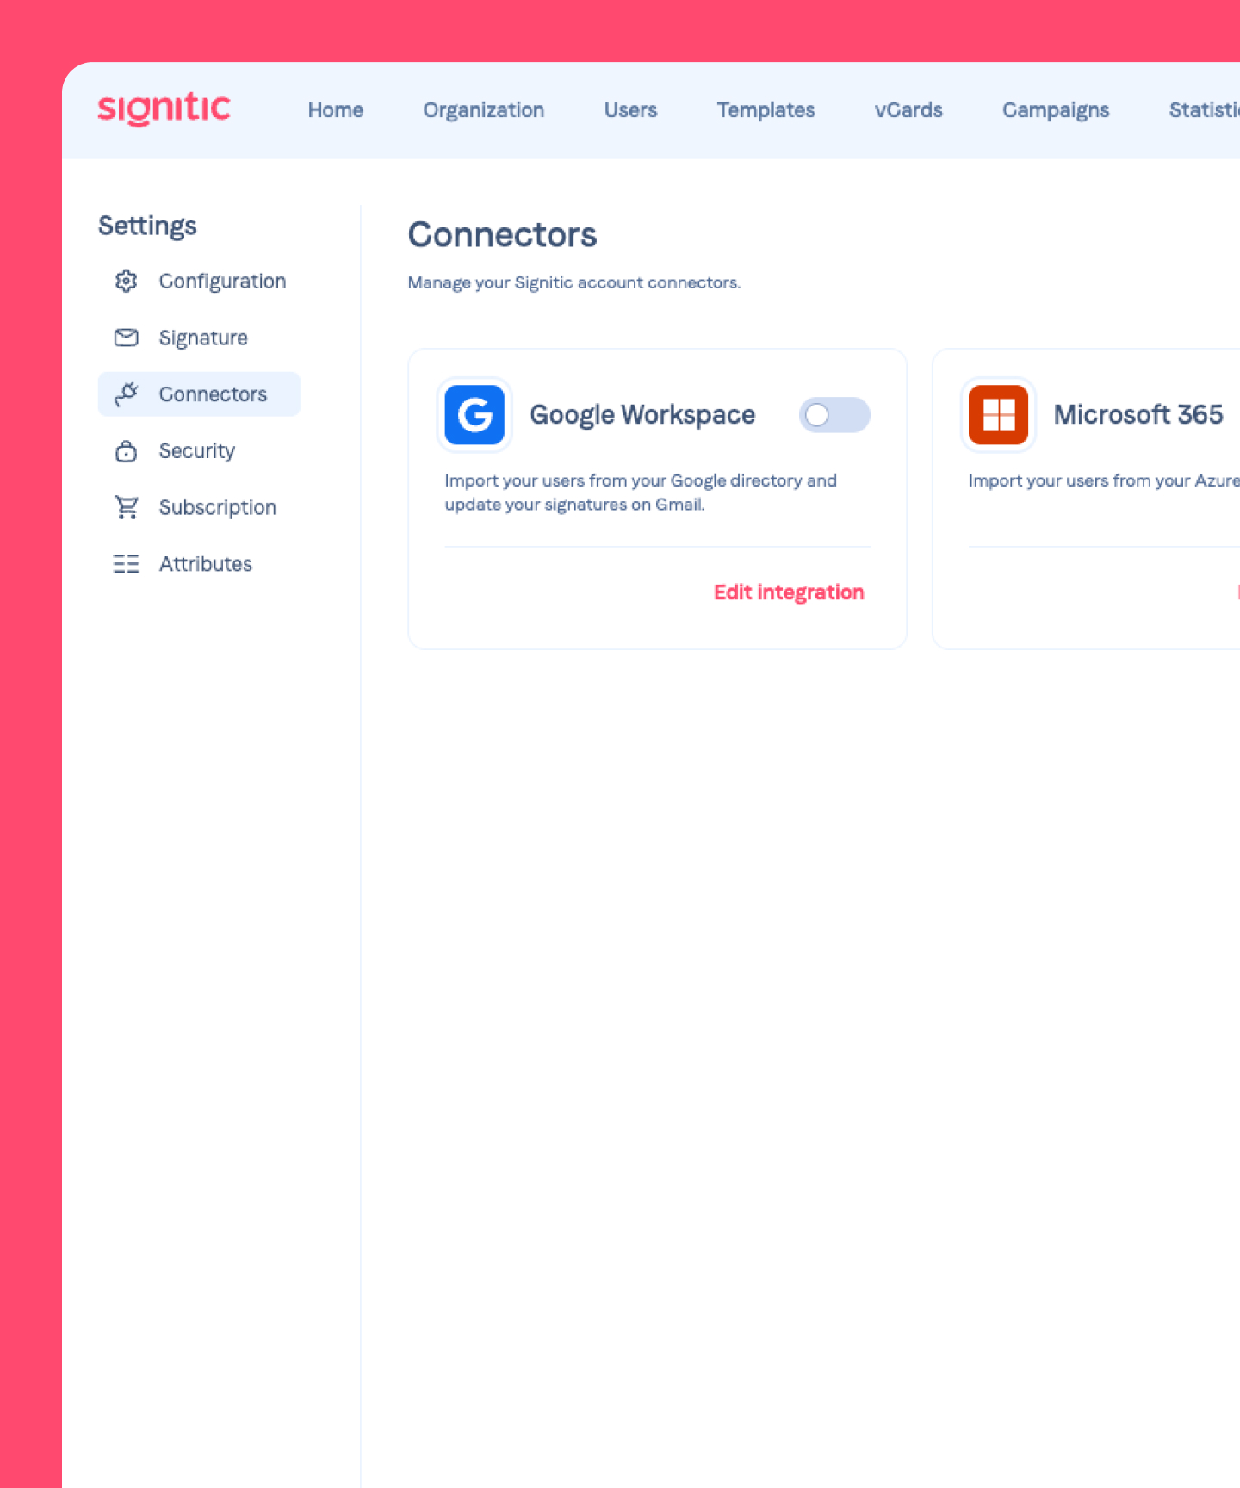
Task: Click Edit integration for Google Workspace
Action: pyautogui.click(x=789, y=592)
